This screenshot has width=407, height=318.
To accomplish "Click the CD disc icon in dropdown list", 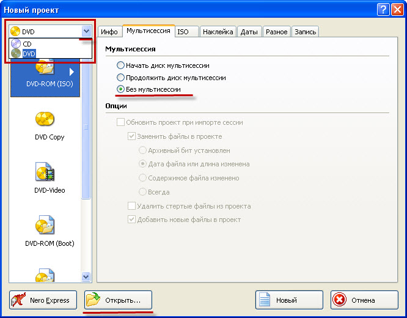I will (x=16, y=43).
